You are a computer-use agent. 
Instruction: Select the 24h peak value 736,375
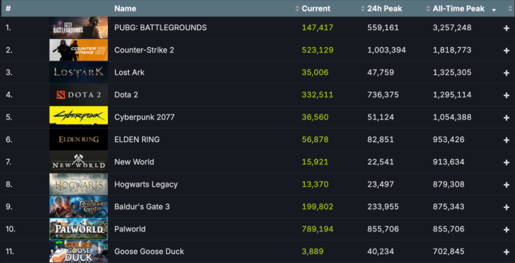[x=383, y=95]
